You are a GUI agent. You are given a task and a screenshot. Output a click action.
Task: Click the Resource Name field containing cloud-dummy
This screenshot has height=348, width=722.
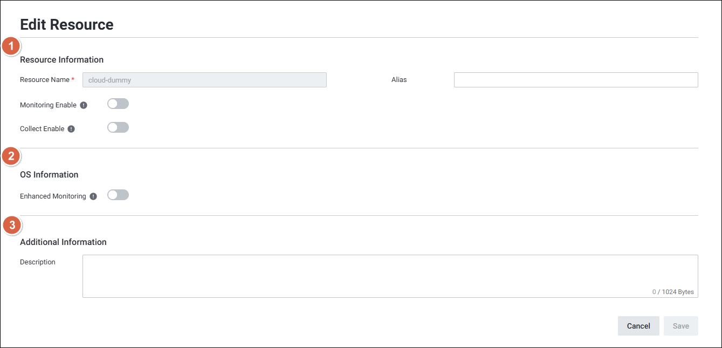[x=204, y=80]
